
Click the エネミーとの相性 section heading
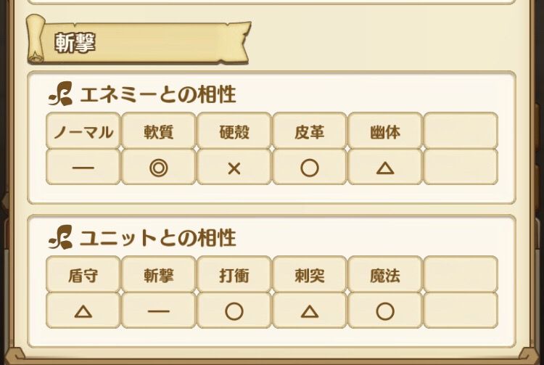(157, 94)
